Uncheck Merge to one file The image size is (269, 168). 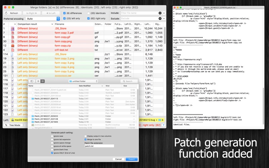(x=85, y=139)
